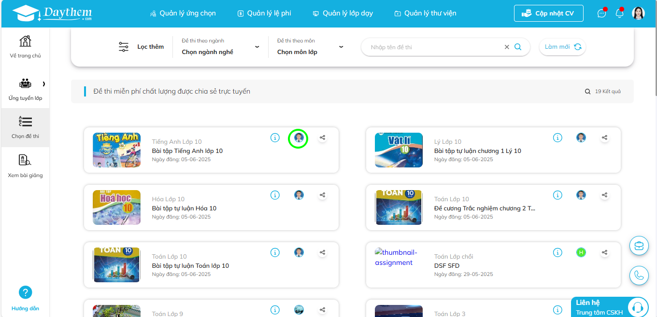Share Bài tập Tiếng Anh lớp 10
The width and height of the screenshot is (657, 317).
click(322, 138)
